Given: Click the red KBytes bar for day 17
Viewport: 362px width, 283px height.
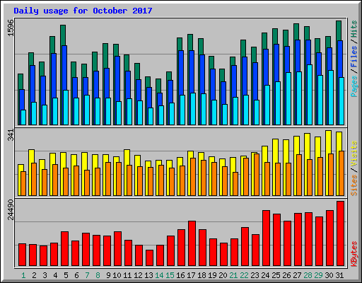Looking at the screenshot, I should (x=192, y=243).
